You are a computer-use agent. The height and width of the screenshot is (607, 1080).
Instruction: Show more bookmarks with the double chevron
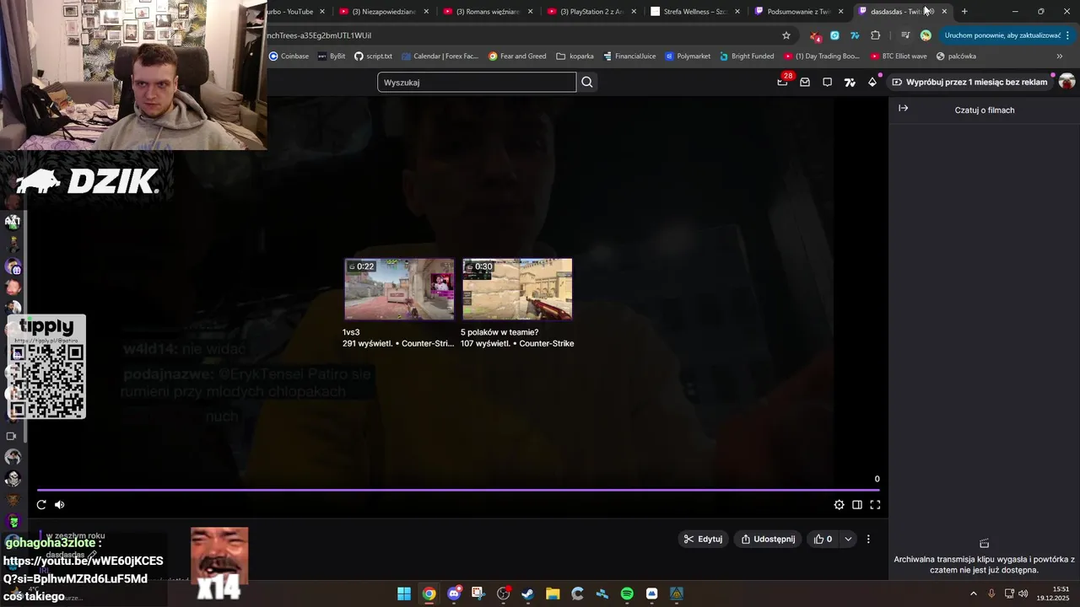(x=1060, y=56)
